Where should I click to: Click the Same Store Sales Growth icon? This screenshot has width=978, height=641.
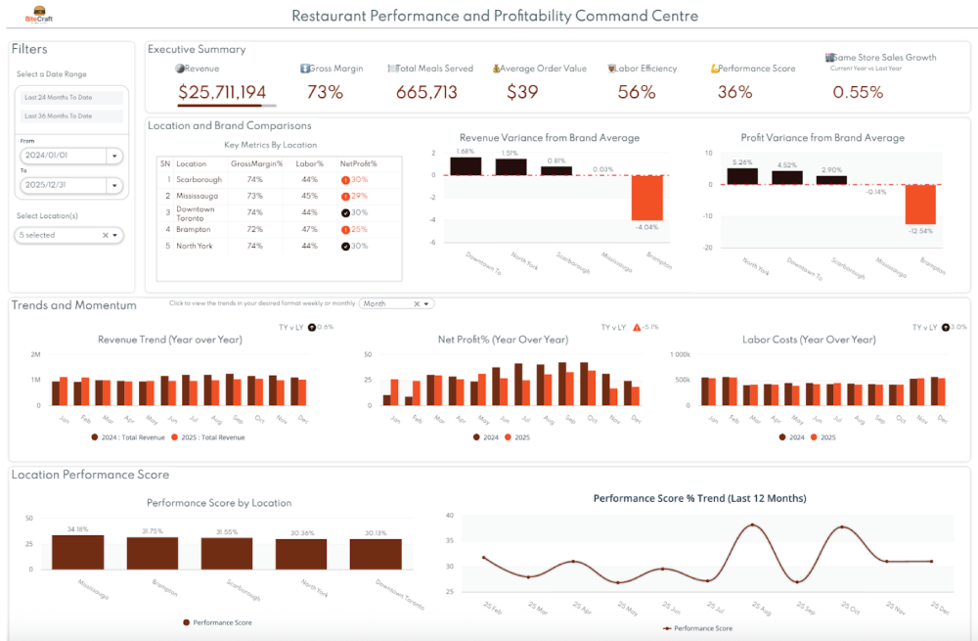coord(829,58)
